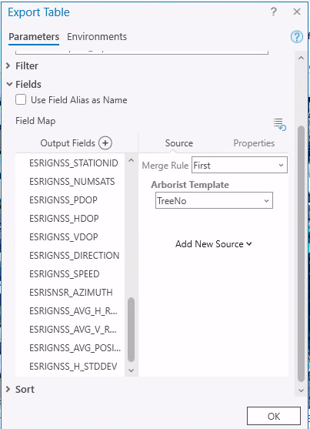Click the question mark in title bar
The image size is (310, 429).
pos(273,12)
